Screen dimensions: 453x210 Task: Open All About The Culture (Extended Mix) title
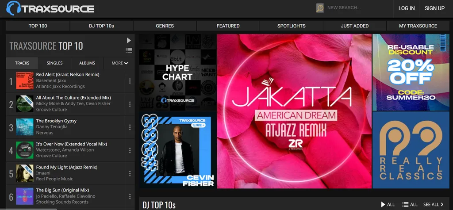point(73,98)
